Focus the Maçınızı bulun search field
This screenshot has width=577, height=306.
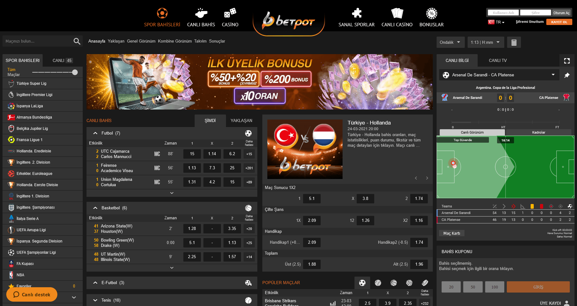(38, 41)
